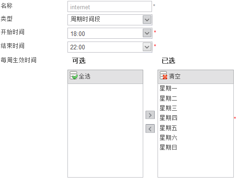Click inside the empty 可选 available list
This screenshot has height=179, width=237.
[x=105, y=131]
